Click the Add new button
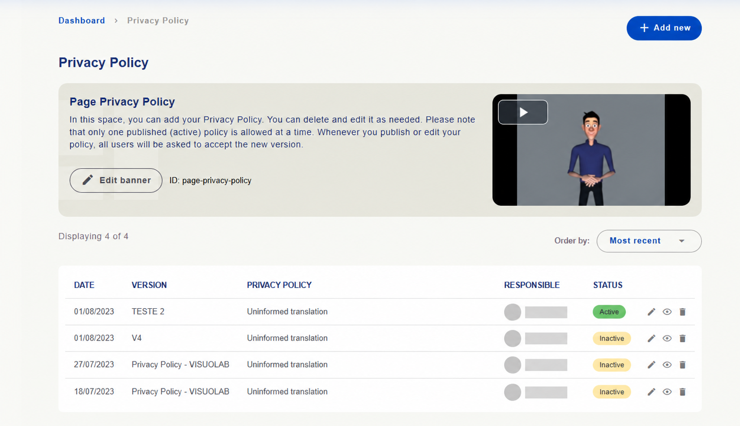Image resolution: width=740 pixels, height=426 pixels. click(x=664, y=28)
